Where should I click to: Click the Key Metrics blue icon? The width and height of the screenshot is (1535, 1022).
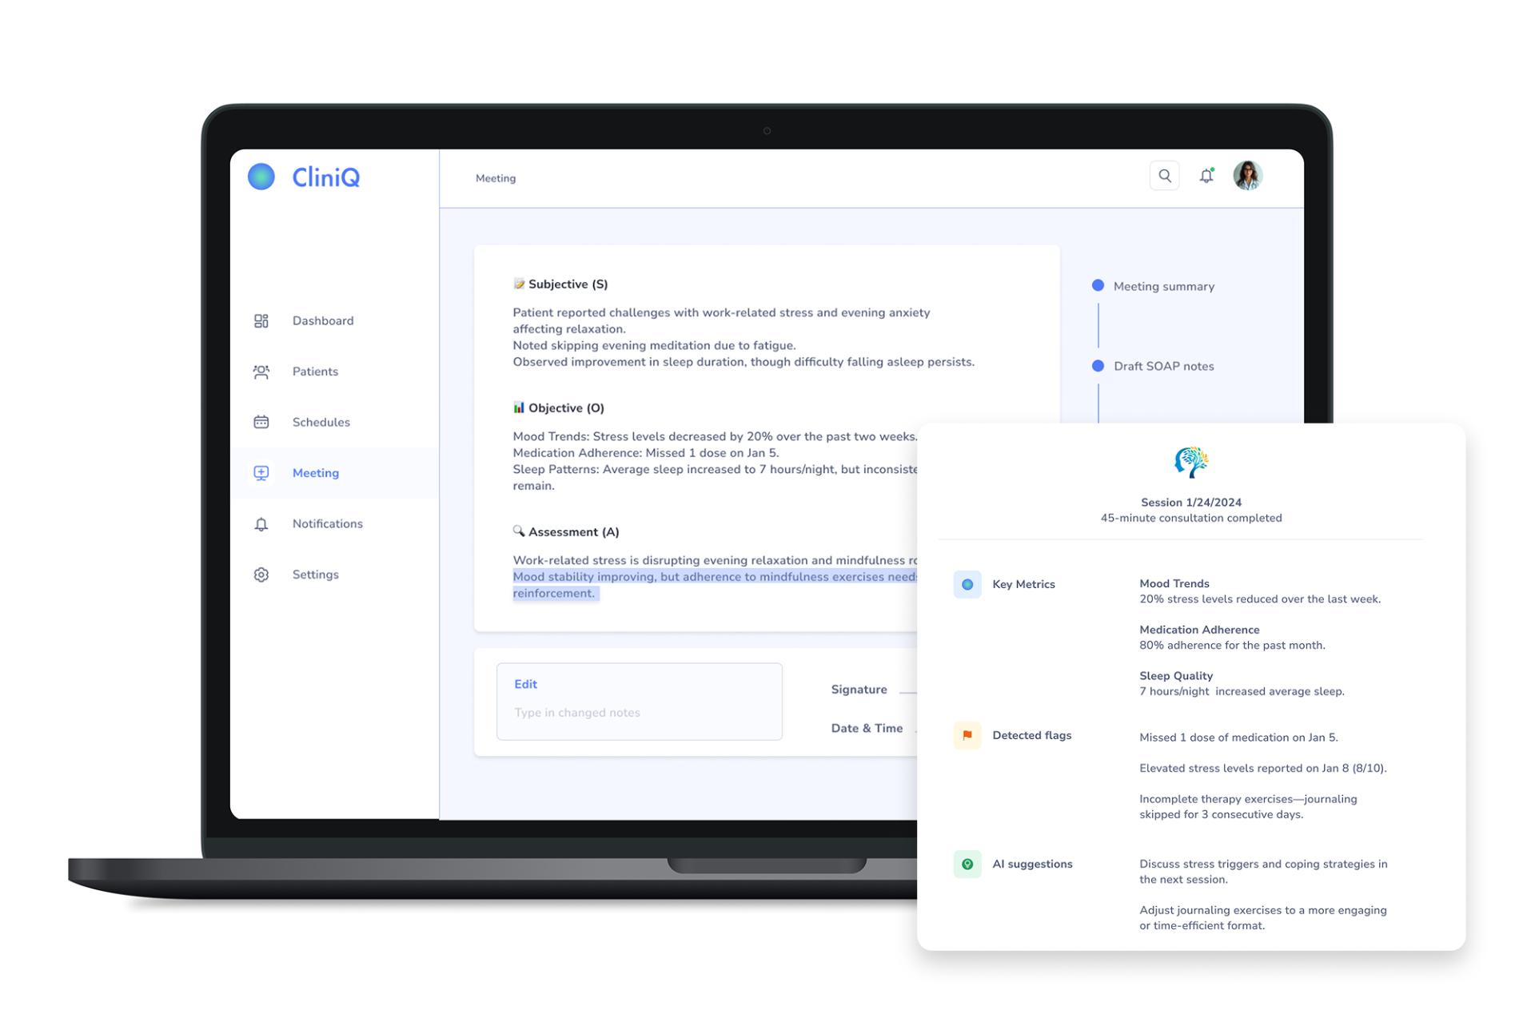click(x=967, y=584)
